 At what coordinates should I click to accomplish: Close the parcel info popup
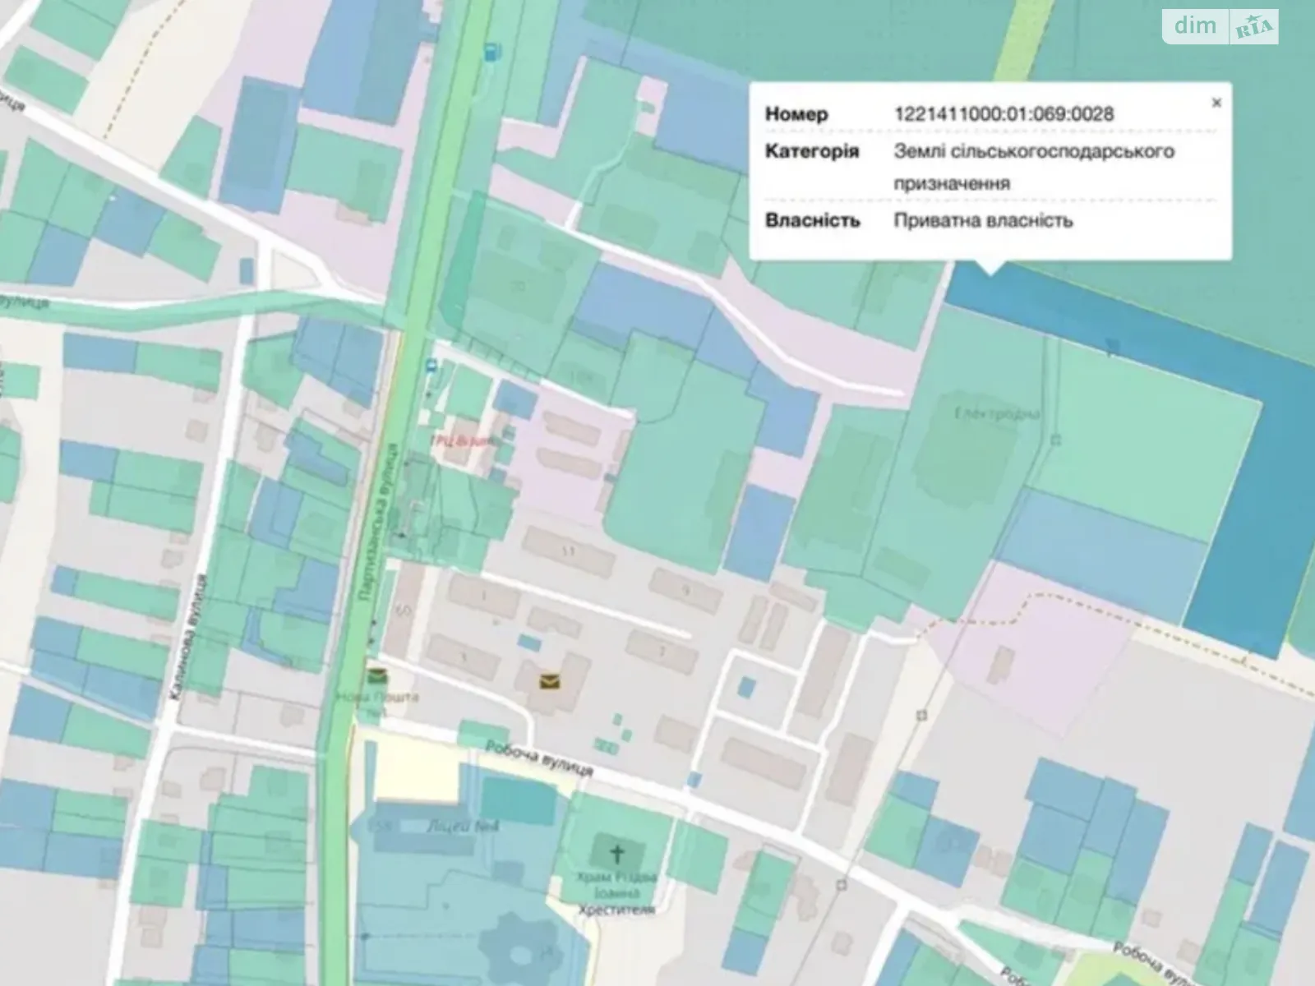pos(1216,103)
